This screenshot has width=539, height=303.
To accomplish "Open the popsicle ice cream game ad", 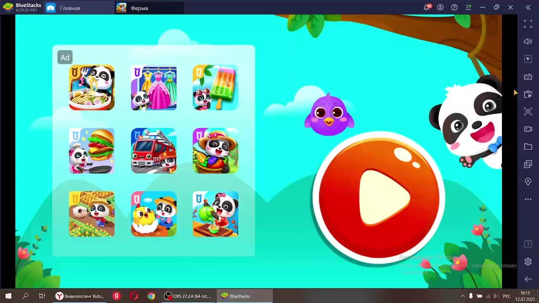I will (x=215, y=88).
